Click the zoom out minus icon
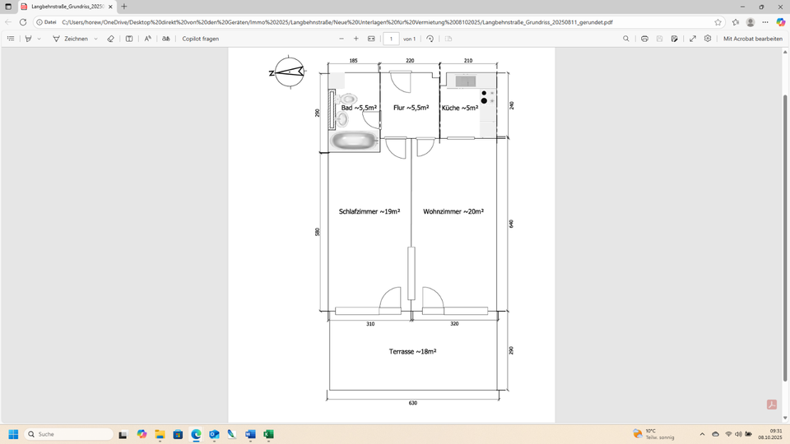 [x=342, y=39]
